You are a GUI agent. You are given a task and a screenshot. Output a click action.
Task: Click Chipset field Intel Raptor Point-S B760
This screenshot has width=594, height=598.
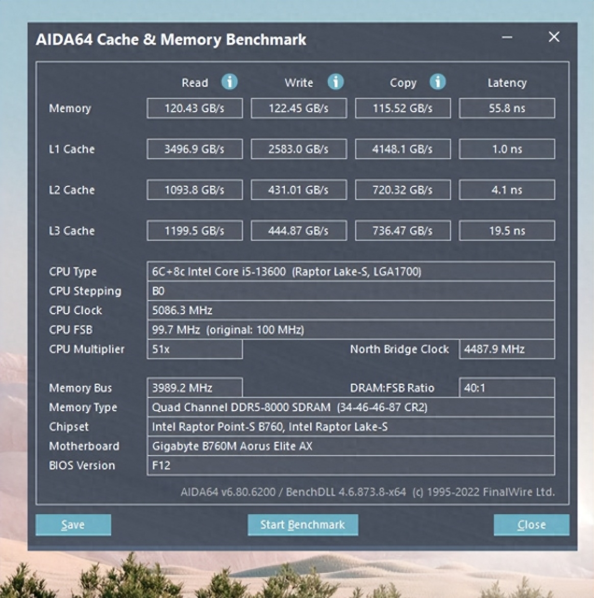351,427
